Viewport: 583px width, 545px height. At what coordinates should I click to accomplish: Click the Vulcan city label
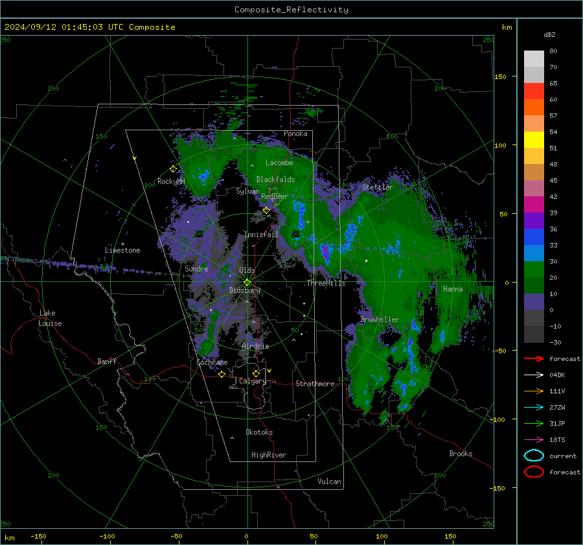[330, 481]
